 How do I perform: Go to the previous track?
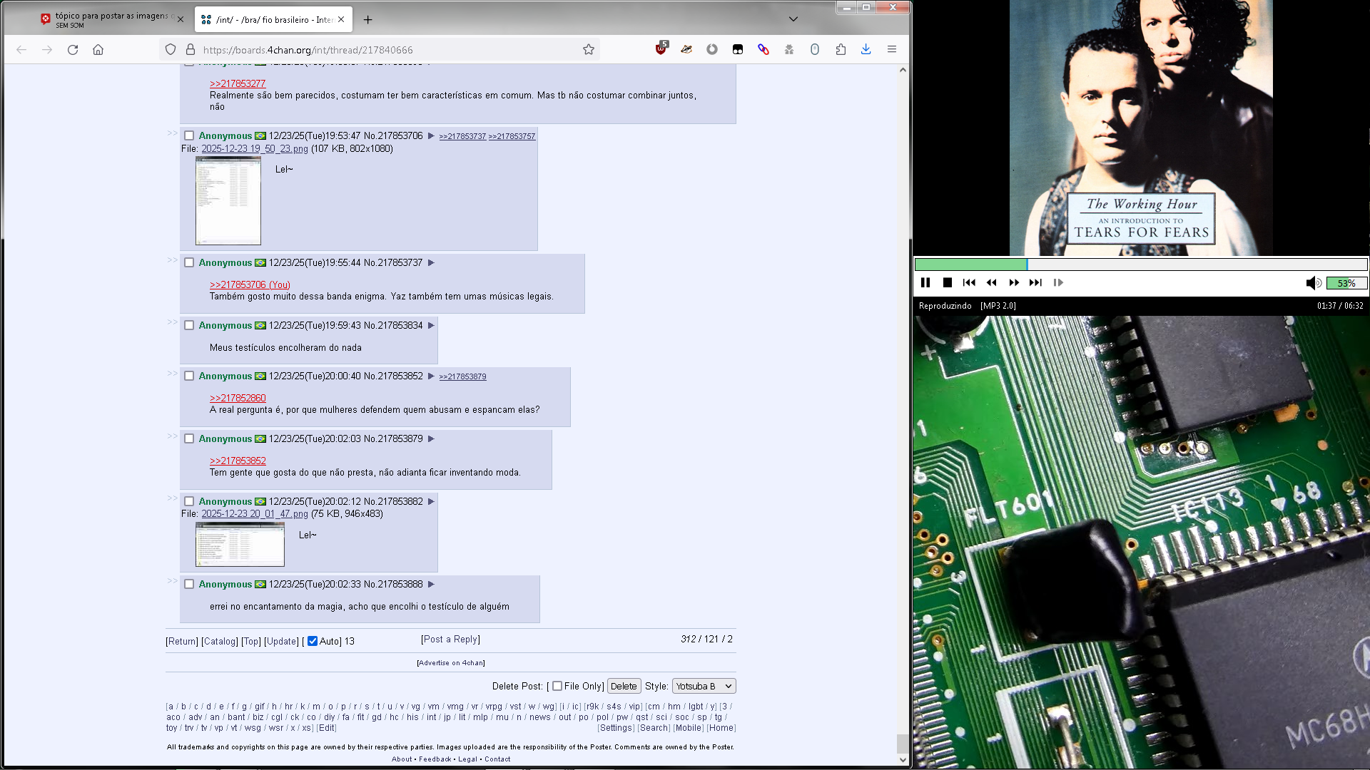click(969, 283)
